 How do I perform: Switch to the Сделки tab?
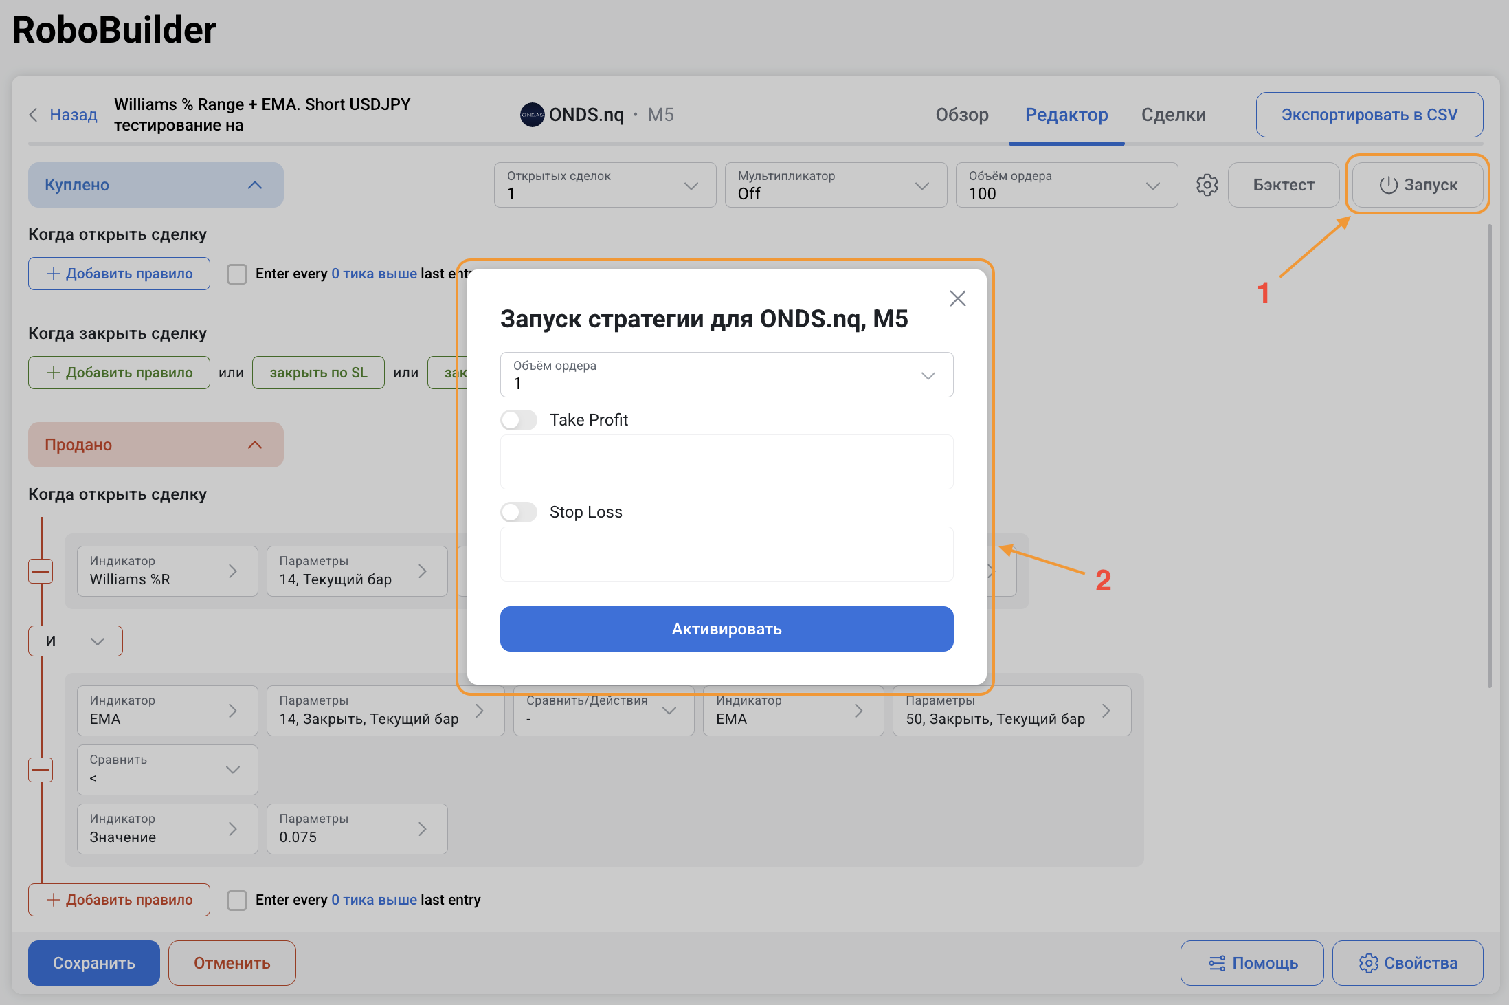pos(1173,115)
